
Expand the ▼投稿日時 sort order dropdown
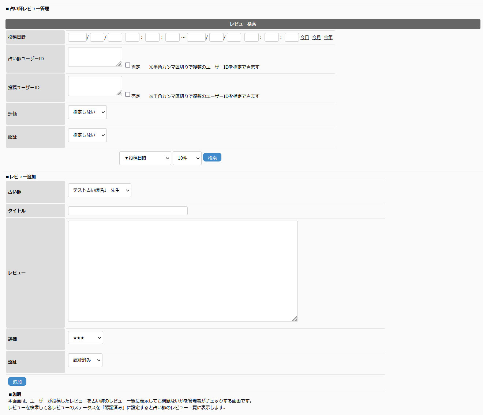coord(145,158)
